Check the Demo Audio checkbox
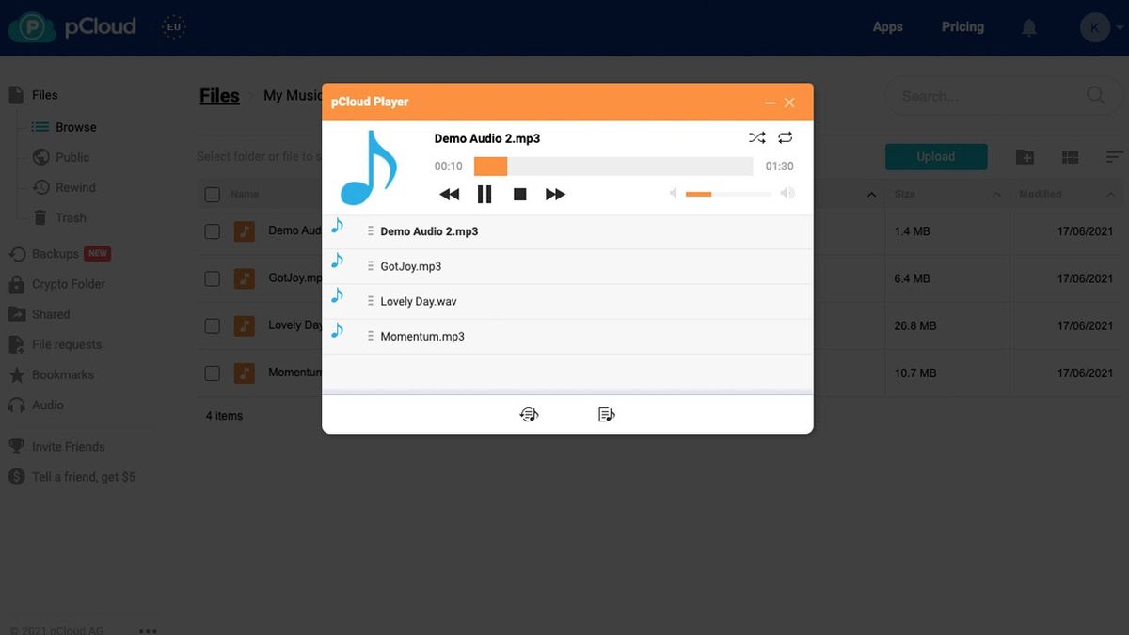The width and height of the screenshot is (1129, 635). click(x=212, y=230)
